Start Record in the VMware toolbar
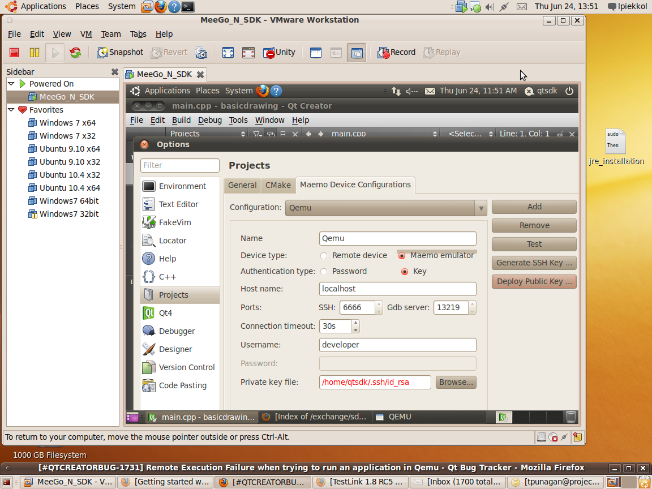 (x=396, y=53)
